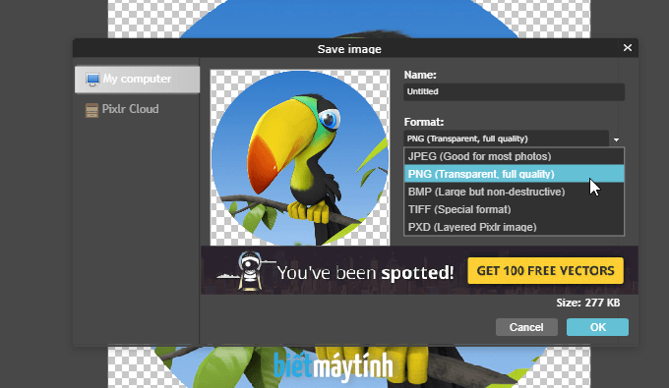Click the My computer monitor icon
The height and width of the screenshot is (388, 669).
pos(92,80)
